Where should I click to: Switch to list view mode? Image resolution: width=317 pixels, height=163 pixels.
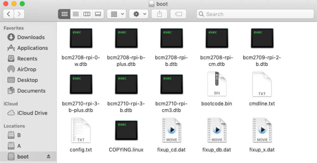(76, 14)
